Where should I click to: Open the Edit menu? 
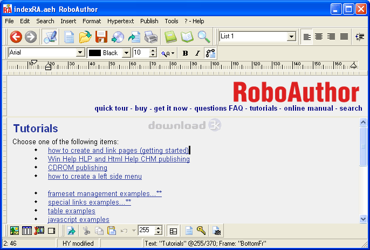(25, 21)
